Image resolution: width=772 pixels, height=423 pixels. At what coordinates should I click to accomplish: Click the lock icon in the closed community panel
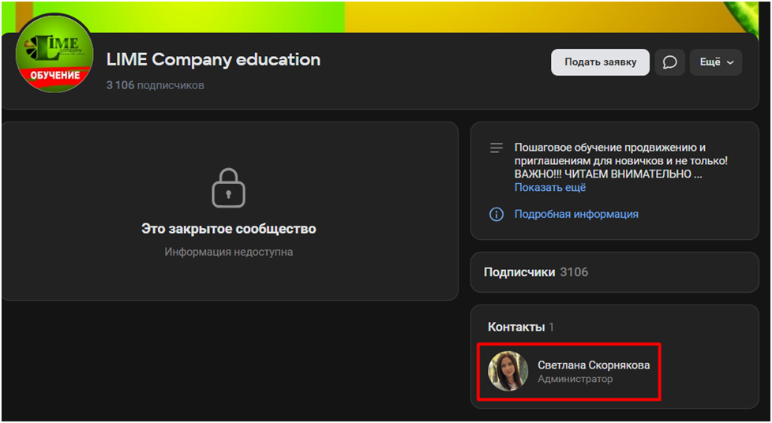228,188
